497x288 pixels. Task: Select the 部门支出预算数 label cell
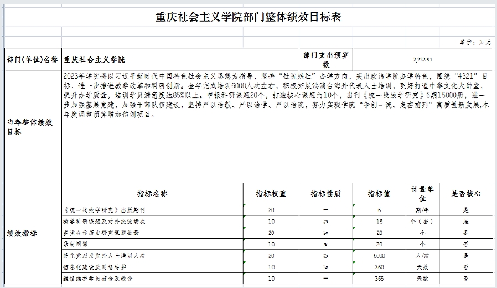[326, 60]
